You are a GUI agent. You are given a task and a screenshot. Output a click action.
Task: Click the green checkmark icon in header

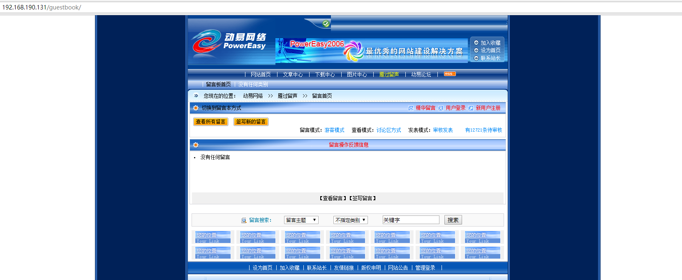pyautogui.click(x=326, y=23)
